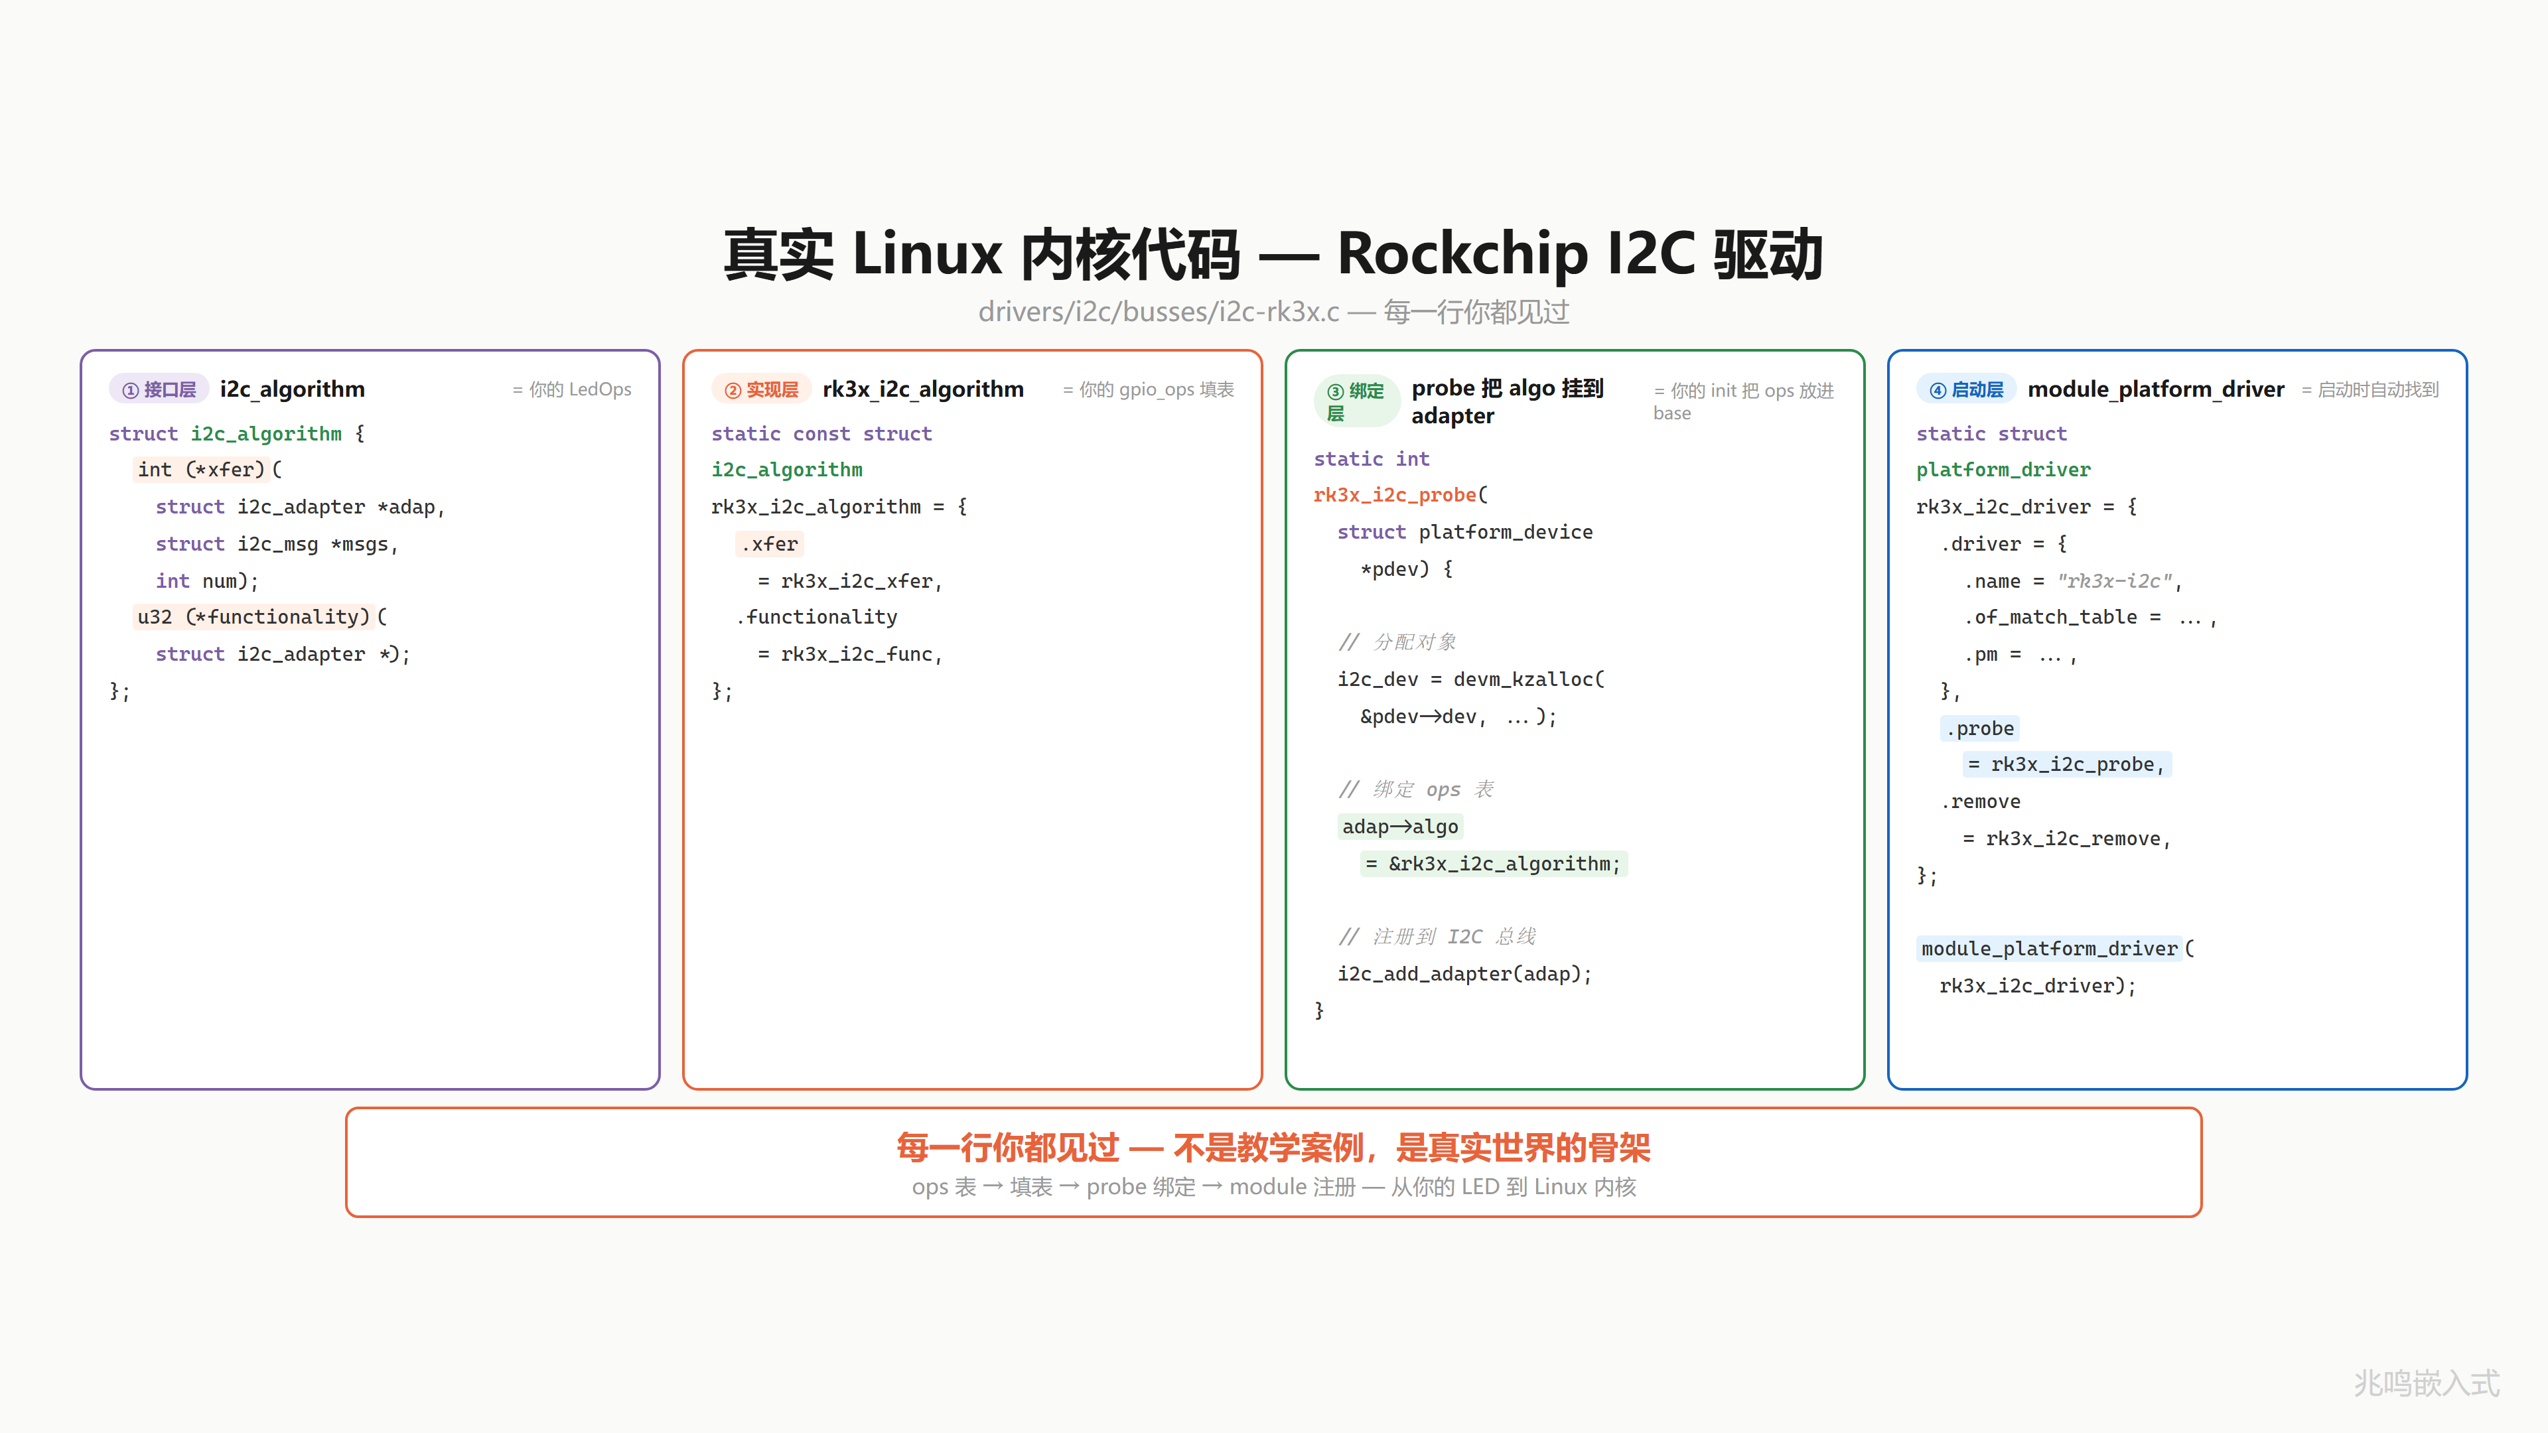Viewport: 2548px width, 1433px height.
Task: Click card heading 'module_platform_driver'
Action: tap(2157, 389)
